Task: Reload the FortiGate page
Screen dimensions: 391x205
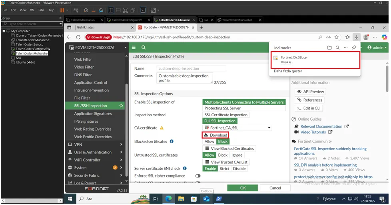Action: [78, 37]
